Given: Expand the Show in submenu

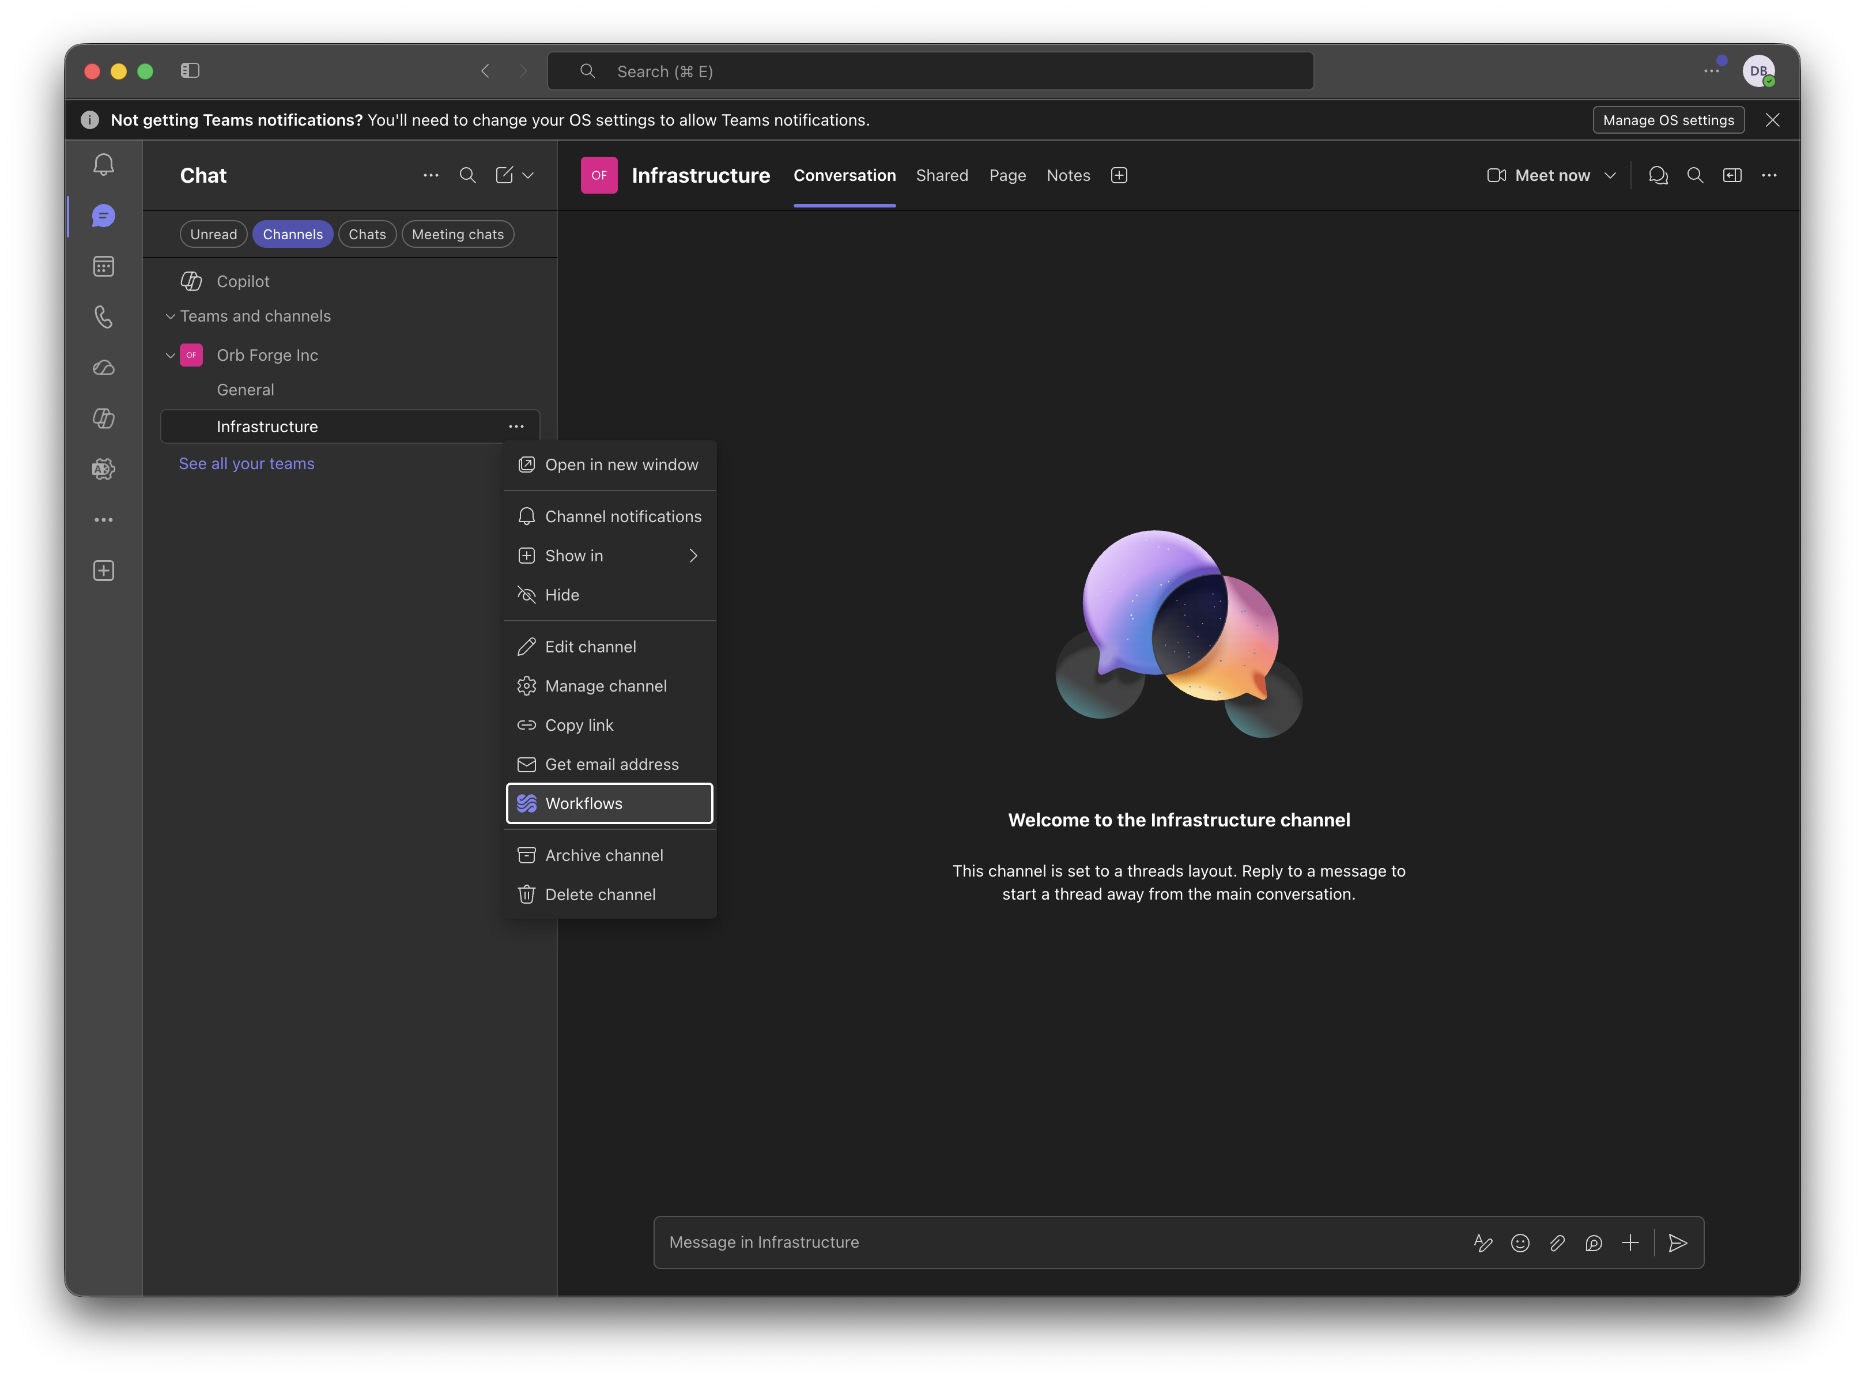Looking at the screenshot, I should point(610,556).
